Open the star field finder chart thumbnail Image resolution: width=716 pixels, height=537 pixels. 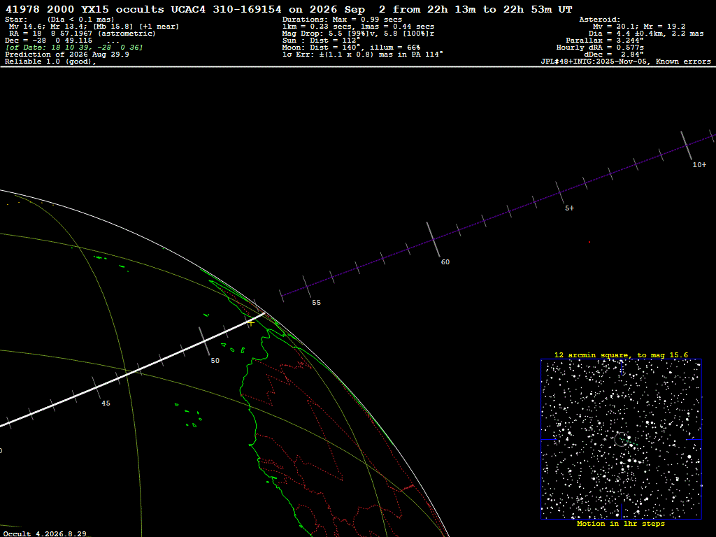click(x=621, y=439)
